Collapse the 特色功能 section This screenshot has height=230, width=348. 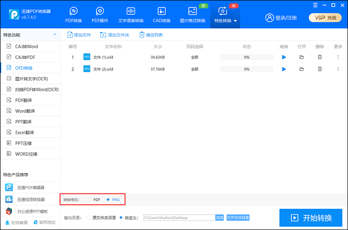tap(55, 35)
